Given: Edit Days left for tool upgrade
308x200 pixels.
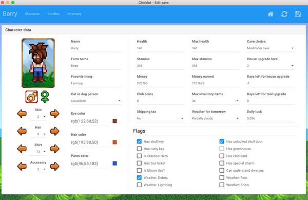Looking at the screenshot, I should [271, 101].
